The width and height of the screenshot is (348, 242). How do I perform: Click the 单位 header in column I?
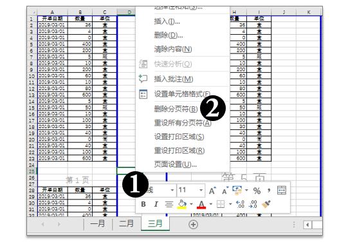pyautogui.click(x=259, y=19)
